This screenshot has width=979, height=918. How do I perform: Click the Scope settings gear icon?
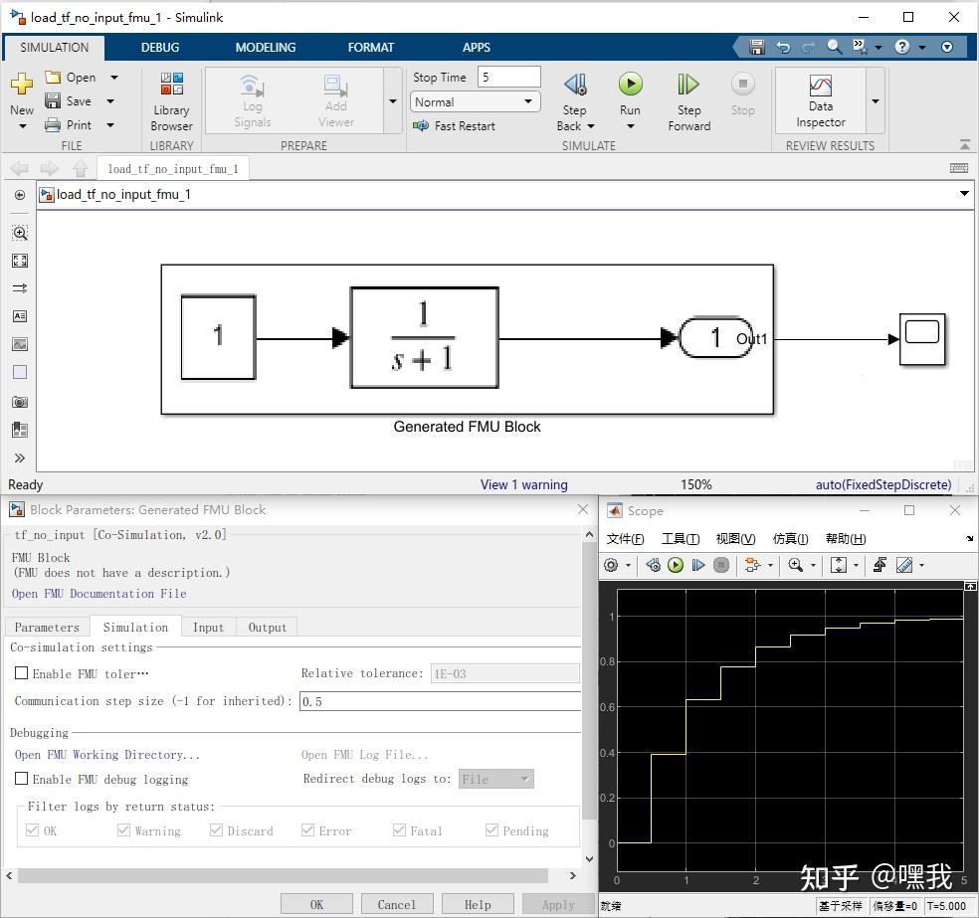point(611,565)
